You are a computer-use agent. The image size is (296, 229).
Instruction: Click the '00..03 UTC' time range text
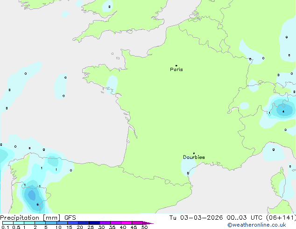[x=244, y=218]
